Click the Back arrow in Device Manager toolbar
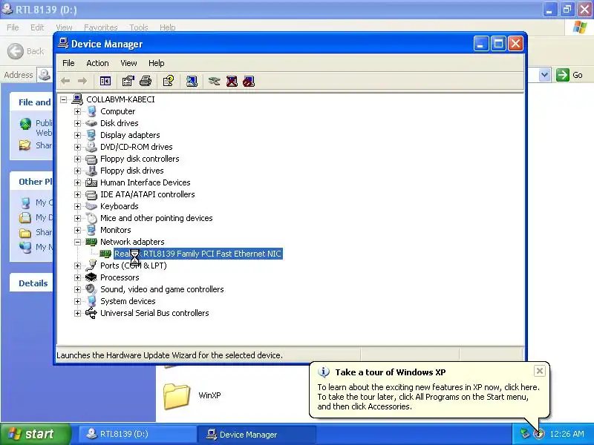Viewport: 594px width, 445px height. (x=65, y=81)
